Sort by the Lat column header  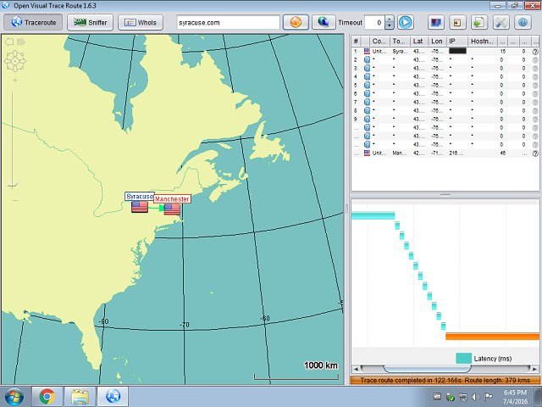tap(418, 42)
